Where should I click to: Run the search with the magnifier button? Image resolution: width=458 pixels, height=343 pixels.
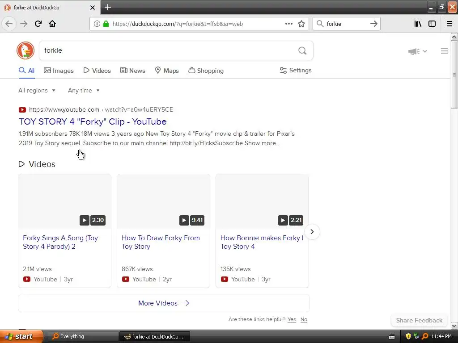[302, 51]
